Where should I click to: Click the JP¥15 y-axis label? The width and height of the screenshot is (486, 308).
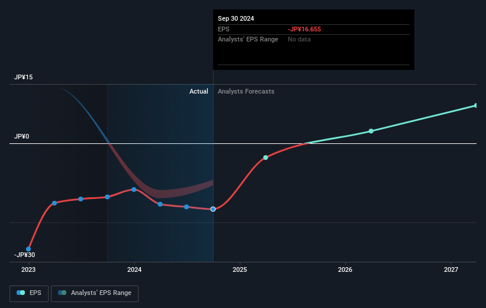point(23,77)
